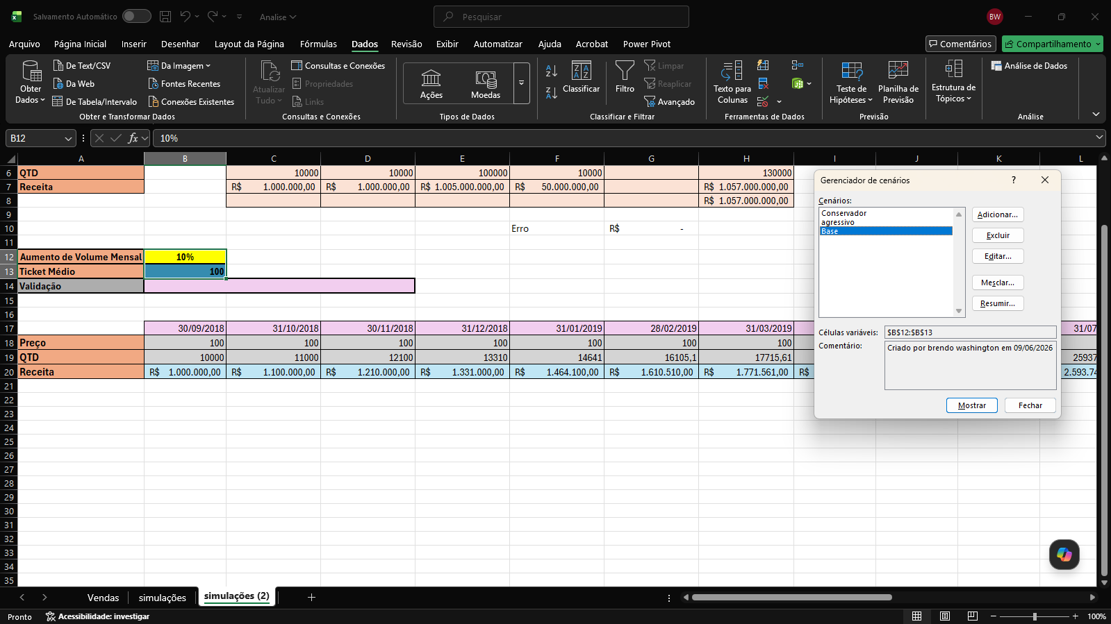Screen dimensions: 1111x624
Task: Create a Planilha de Previsão
Action: (x=898, y=82)
